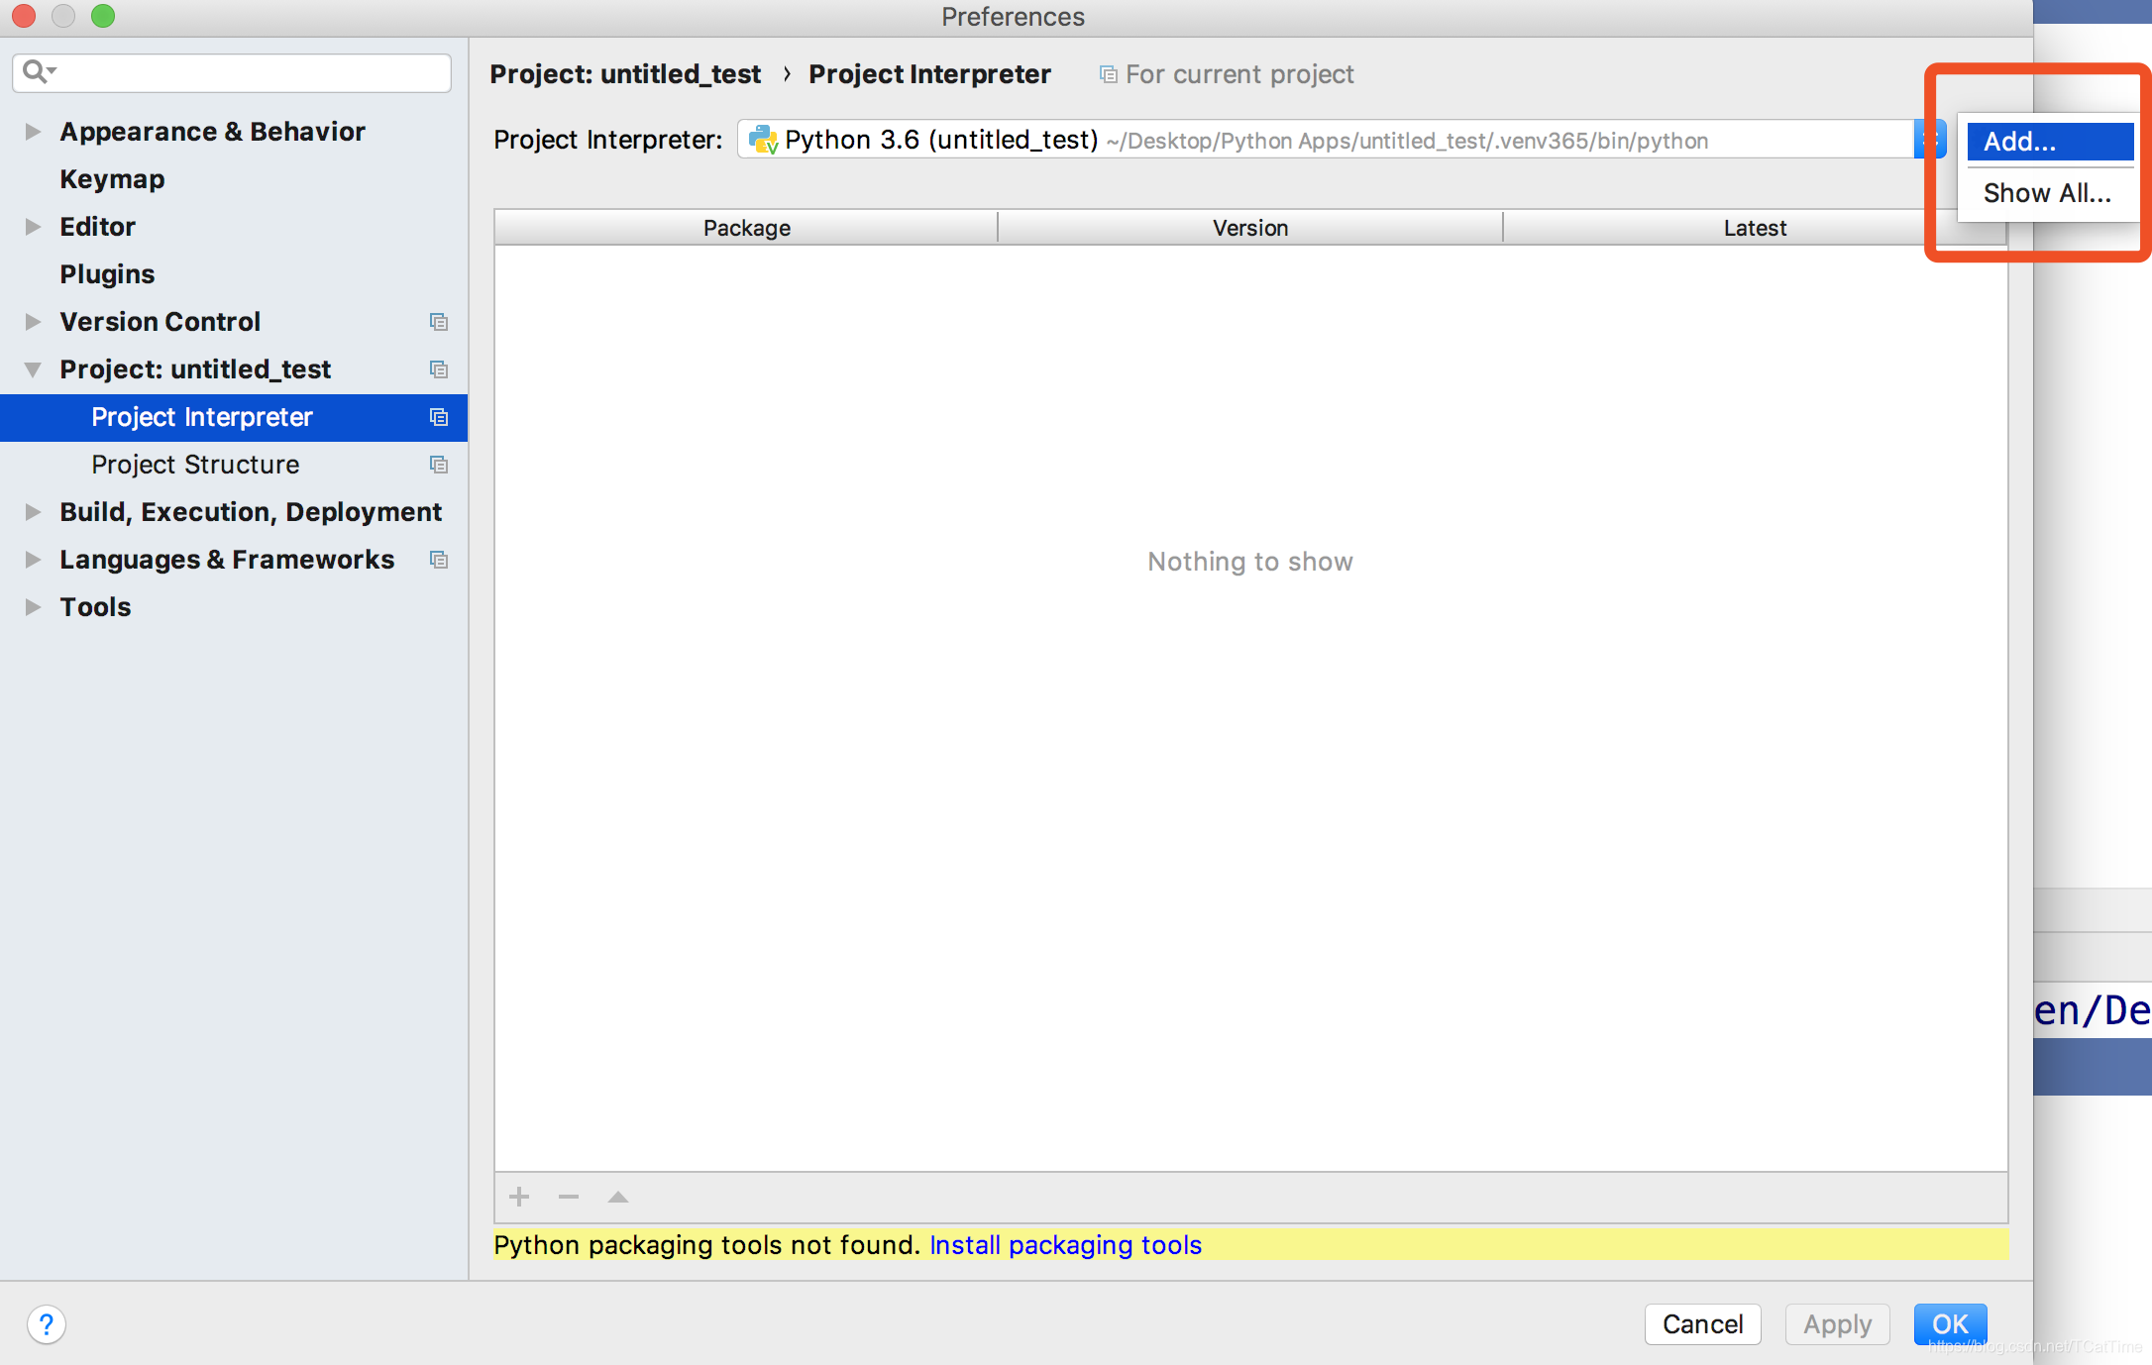Click the uninstall package minus icon
The image size is (2152, 1365).
tap(568, 1197)
